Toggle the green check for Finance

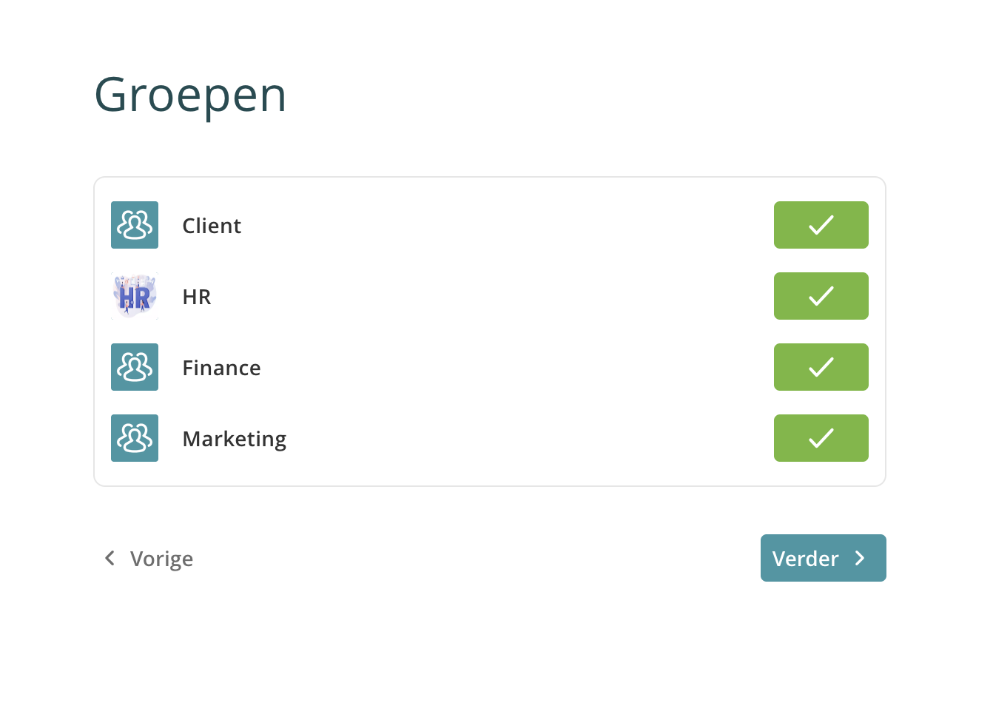click(821, 367)
